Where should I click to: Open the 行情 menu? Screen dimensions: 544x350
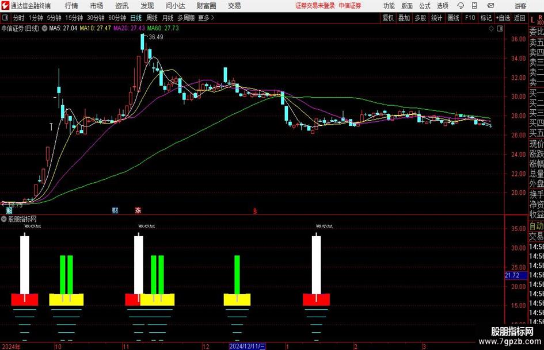click(x=71, y=6)
